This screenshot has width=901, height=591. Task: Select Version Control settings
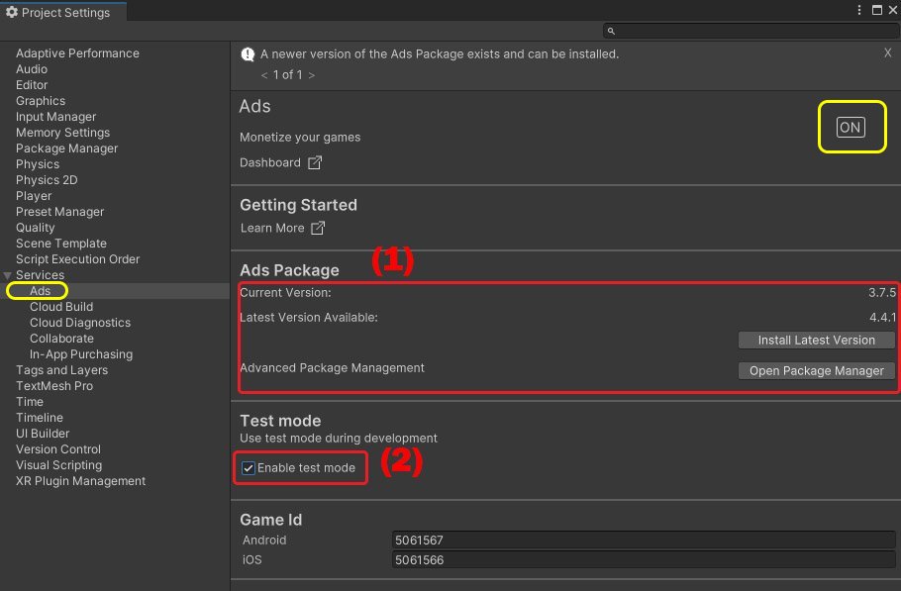click(x=58, y=449)
